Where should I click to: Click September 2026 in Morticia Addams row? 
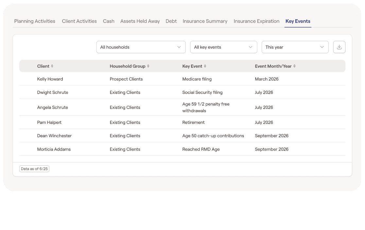[271, 149]
